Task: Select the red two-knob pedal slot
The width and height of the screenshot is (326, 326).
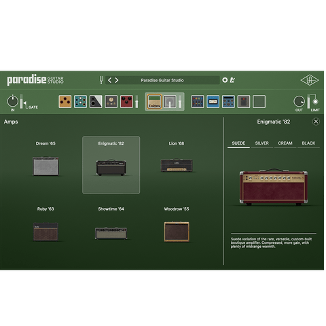Action: [x=126, y=101]
